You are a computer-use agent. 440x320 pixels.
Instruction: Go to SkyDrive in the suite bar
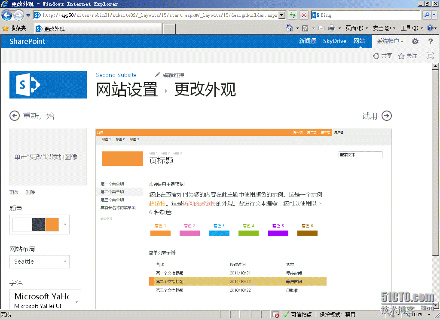334,41
